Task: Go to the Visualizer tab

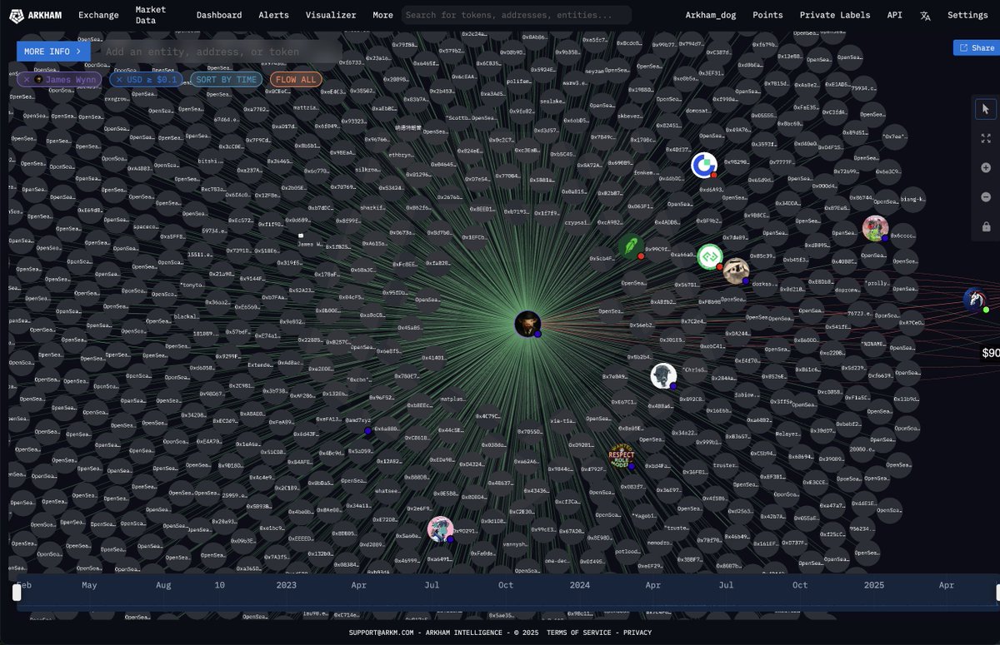Action: point(331,15)
